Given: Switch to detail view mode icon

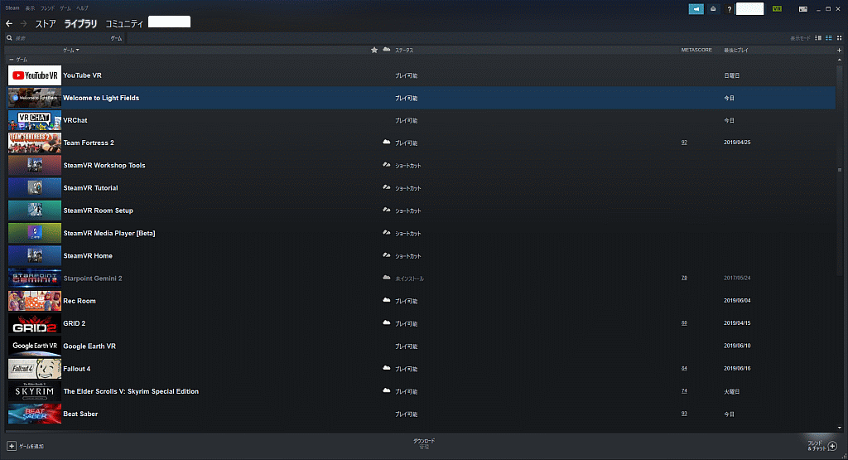Looking at the screenshot, I should 818,38.
